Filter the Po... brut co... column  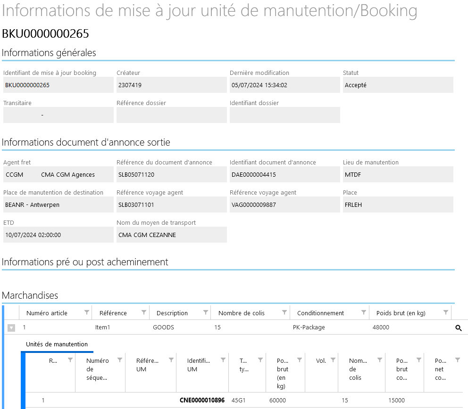pyautogui.click(x=419, y=360)
